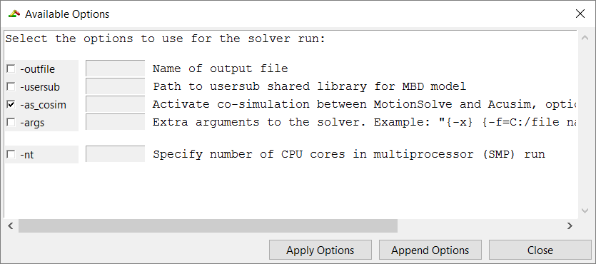Click the Close button at bottom
Viewport: 596px width, 264px height.
[x=540, y=250]
